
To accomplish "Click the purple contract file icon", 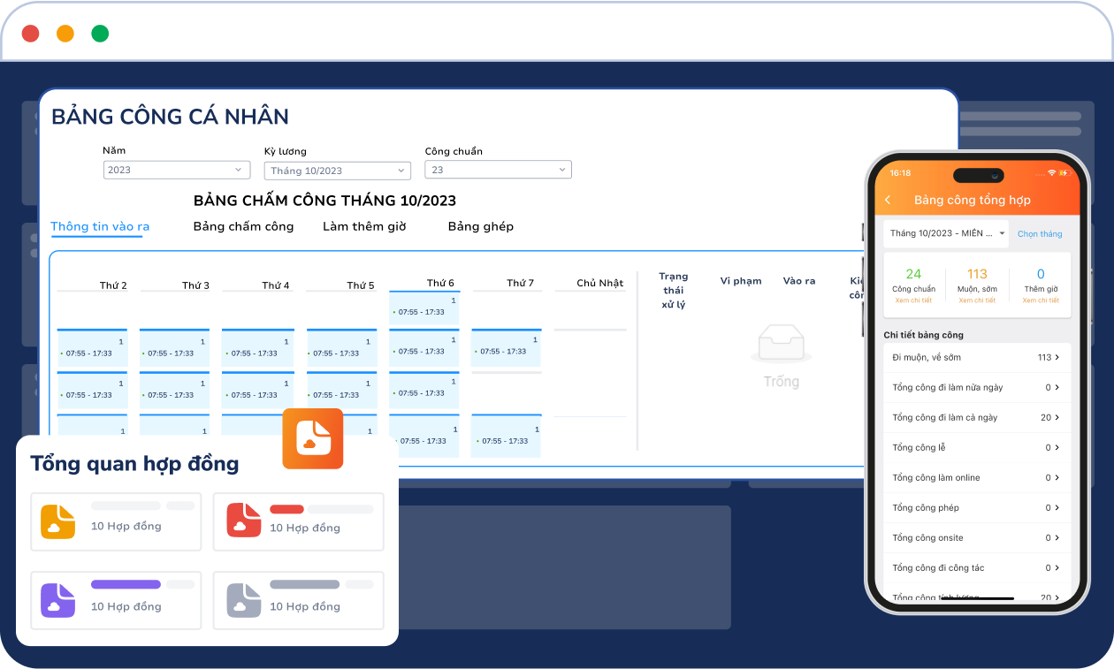I will [x=57, y=600].
